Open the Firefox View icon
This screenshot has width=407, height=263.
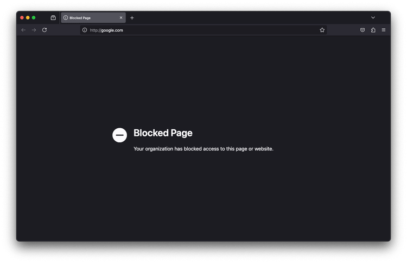pyautogui.click(x=53, y=18)
